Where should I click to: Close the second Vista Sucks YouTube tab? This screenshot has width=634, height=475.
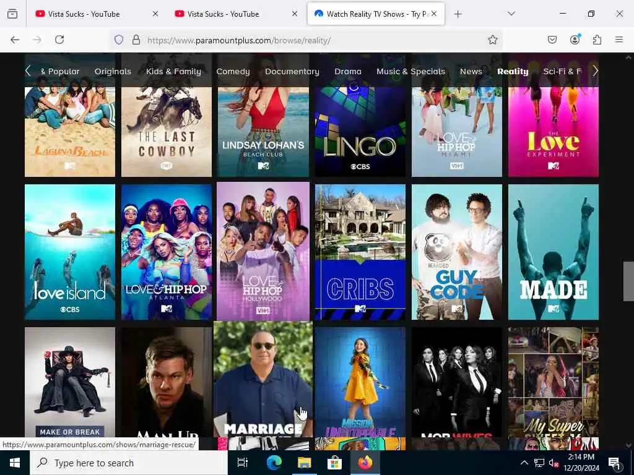pyautogui.click(x=295, y=14)
